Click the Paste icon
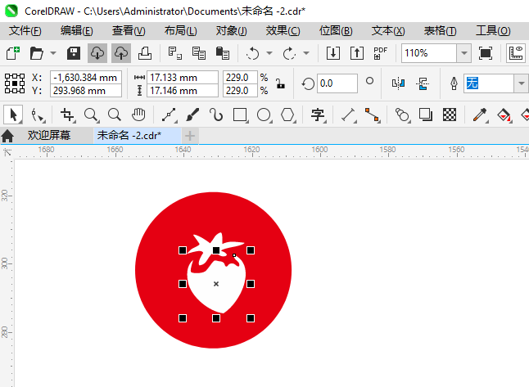Image resolution: width=529 pixels, height=387 pixels. (223, 53)
